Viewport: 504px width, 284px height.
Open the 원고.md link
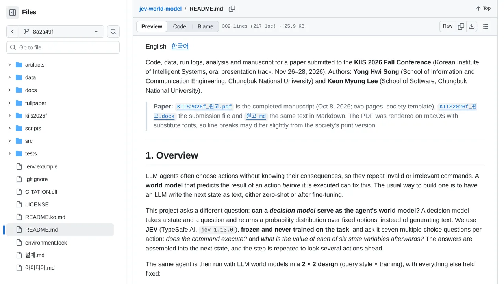256,116
